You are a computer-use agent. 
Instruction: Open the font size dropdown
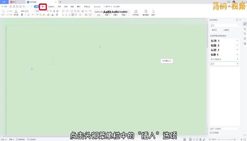(x=45, y=11)
